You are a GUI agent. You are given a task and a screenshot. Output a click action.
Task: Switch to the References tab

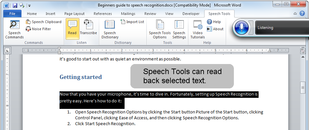point(103,14)
